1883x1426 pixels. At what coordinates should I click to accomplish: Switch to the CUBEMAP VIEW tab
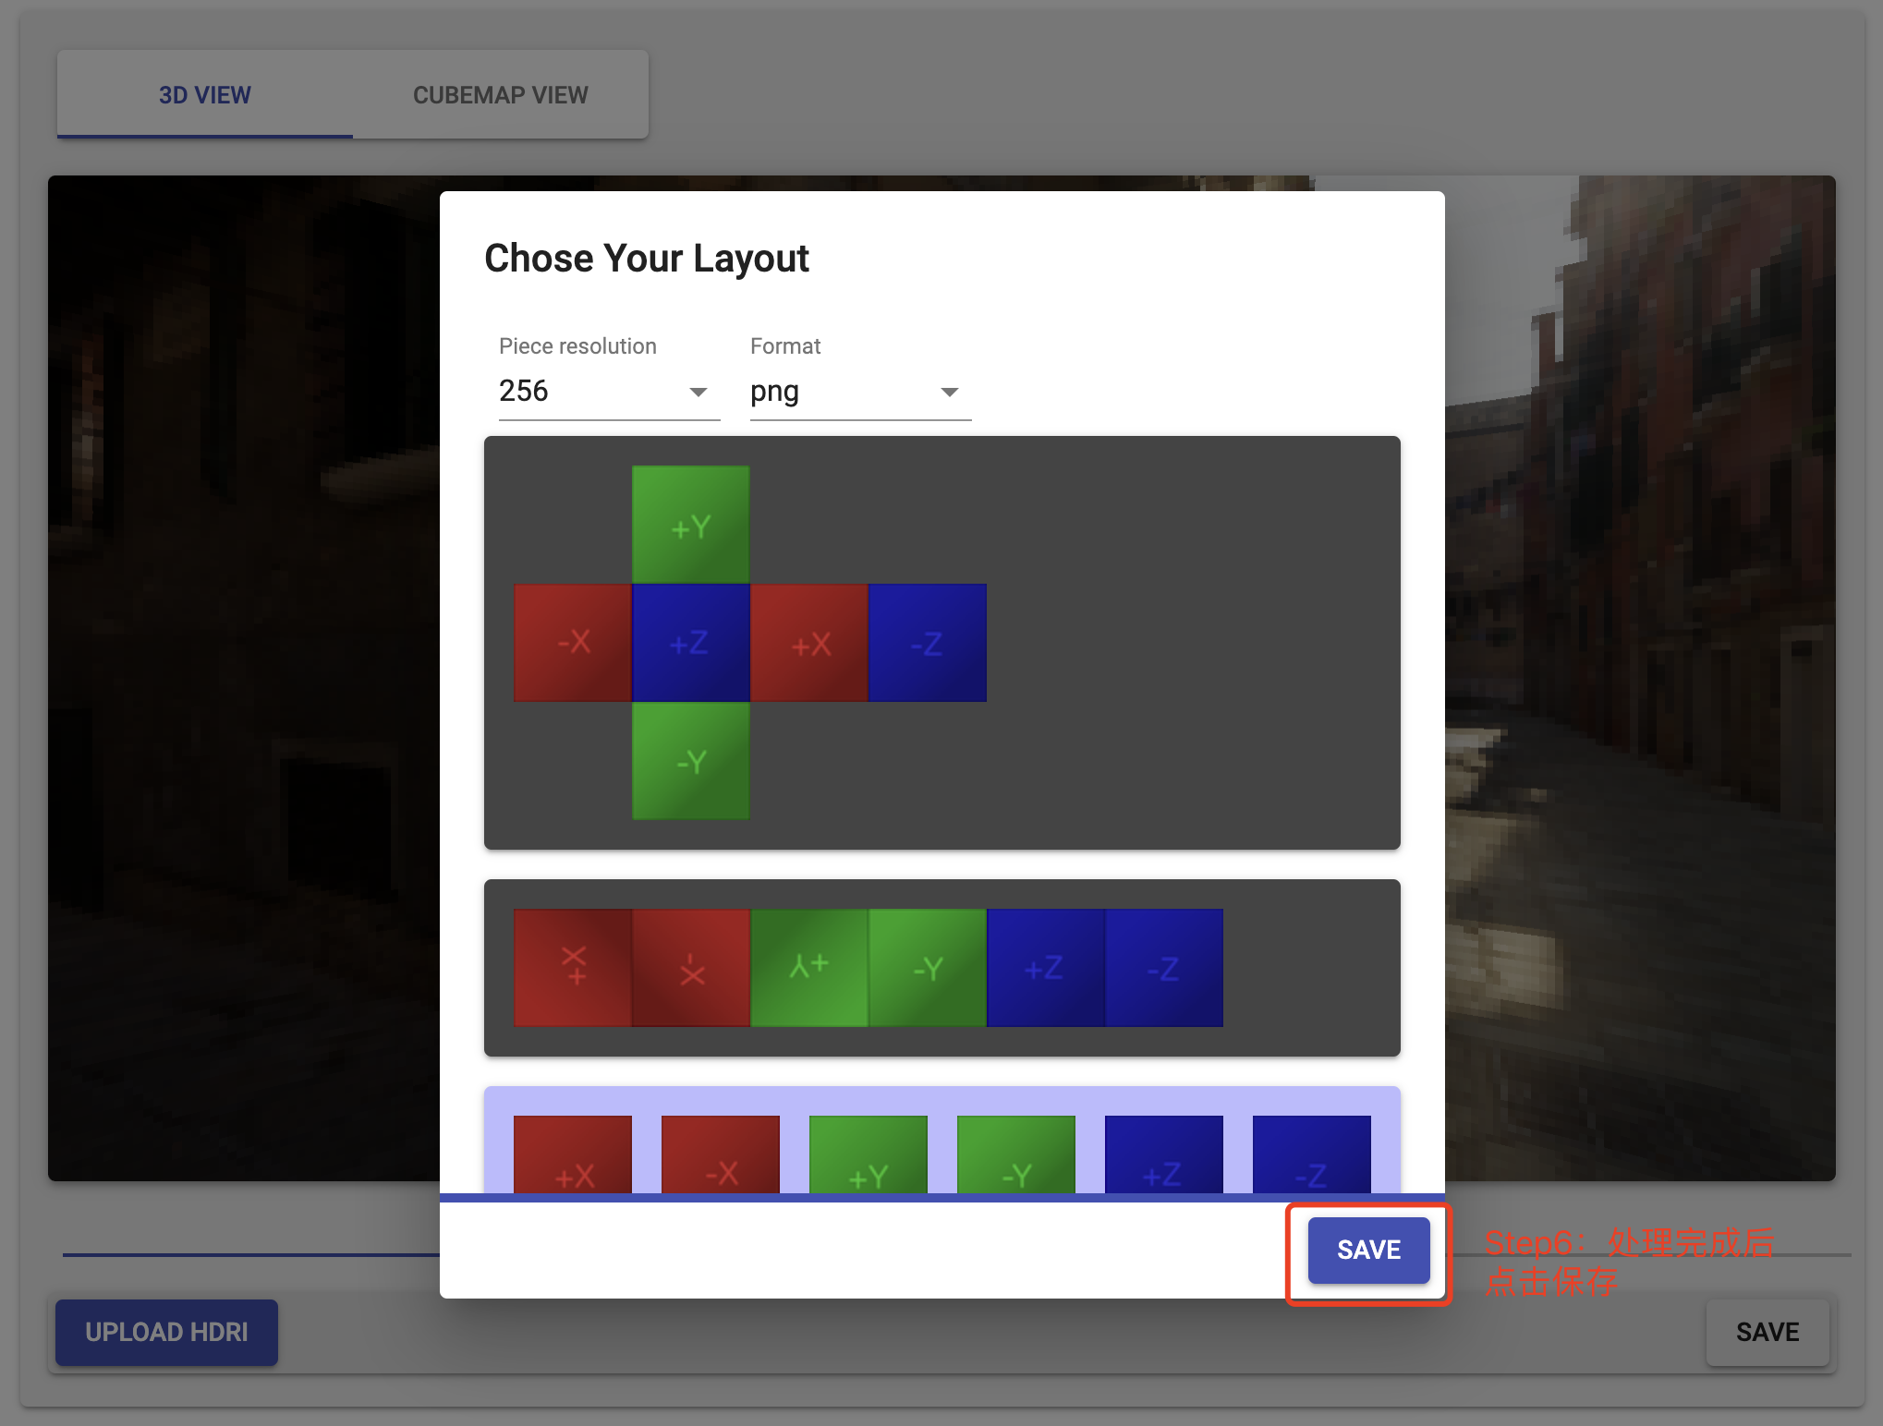coord(500,95)
